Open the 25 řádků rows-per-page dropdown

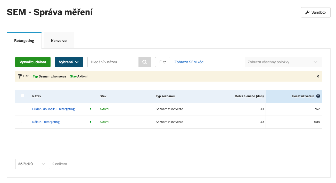(32, 164)
